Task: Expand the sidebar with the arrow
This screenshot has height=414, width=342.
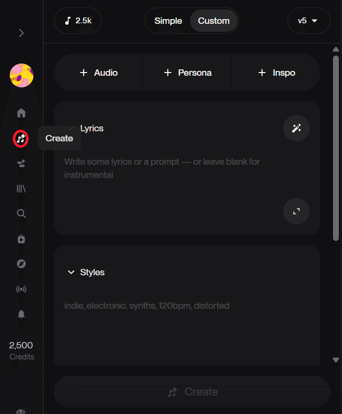Action: pos(21,33)
